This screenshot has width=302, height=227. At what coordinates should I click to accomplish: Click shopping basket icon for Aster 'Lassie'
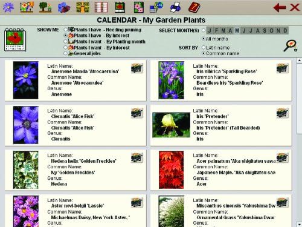(x=137, y=203)
